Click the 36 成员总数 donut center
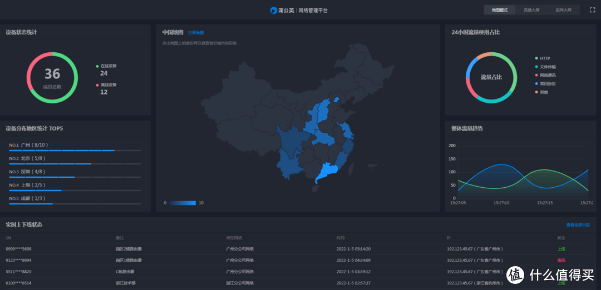Screen dimensions: 601x290 (52, 78)
